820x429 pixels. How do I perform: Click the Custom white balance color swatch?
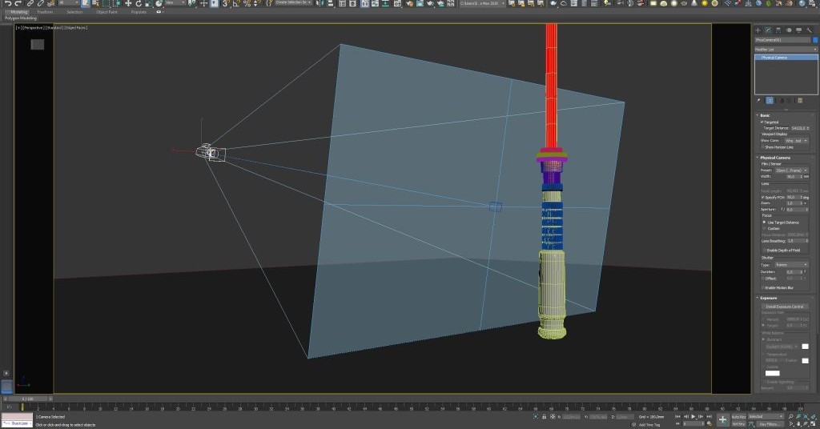(x=773, y=373)
